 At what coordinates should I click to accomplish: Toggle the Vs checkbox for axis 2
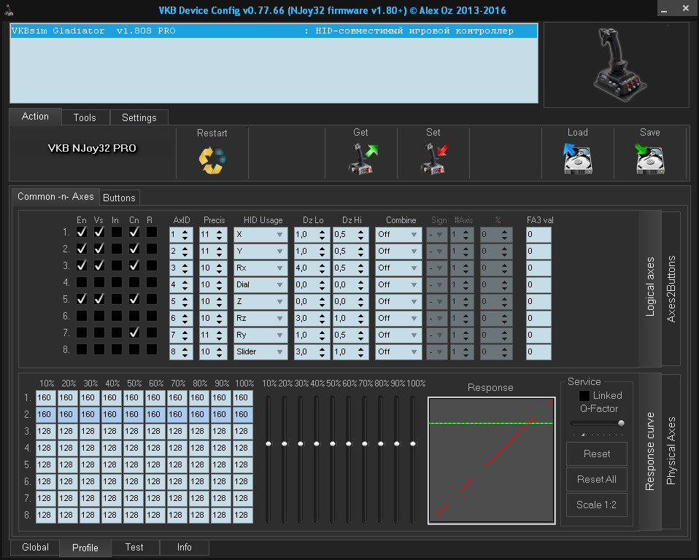(x=99, y=249)
